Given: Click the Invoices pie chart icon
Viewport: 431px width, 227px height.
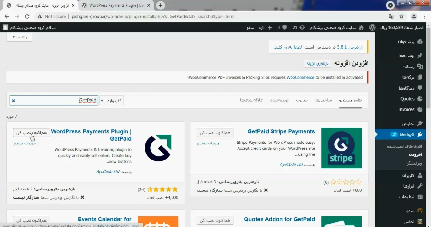Looking at the screenshot, I should [x=420, y=109].
